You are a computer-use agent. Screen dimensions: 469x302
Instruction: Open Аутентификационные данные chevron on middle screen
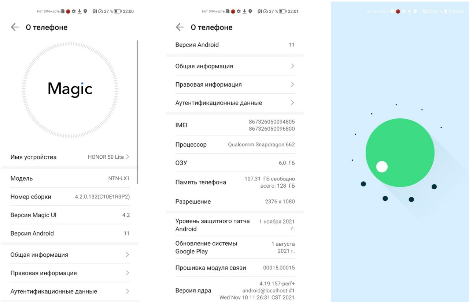tap(292, 103)
